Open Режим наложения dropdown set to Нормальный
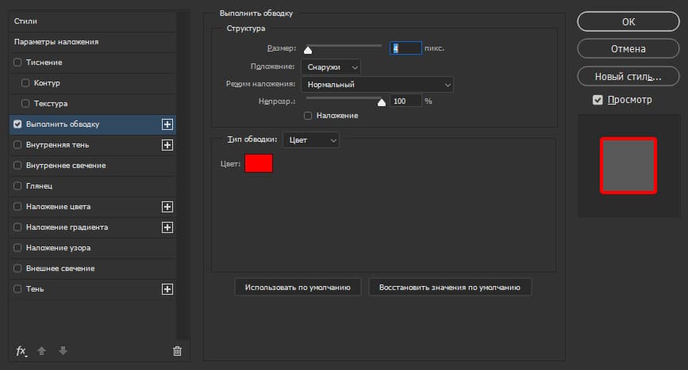The width and height of the screenshot is (688, 370). [x=378, y=85]
